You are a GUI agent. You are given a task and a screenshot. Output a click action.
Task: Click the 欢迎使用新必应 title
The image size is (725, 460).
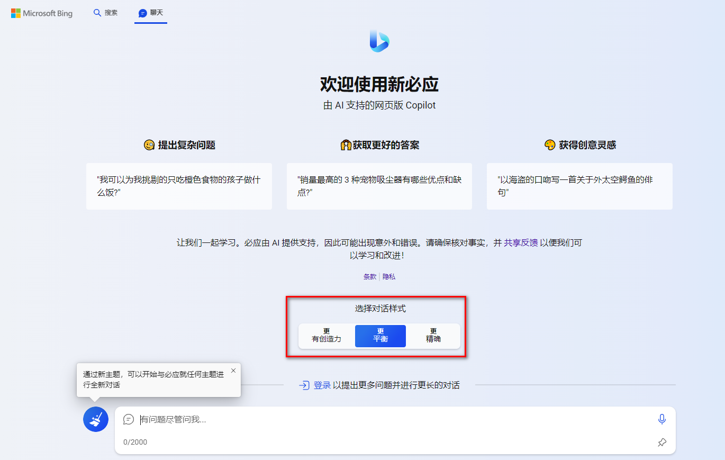click(x=379, y=84)
